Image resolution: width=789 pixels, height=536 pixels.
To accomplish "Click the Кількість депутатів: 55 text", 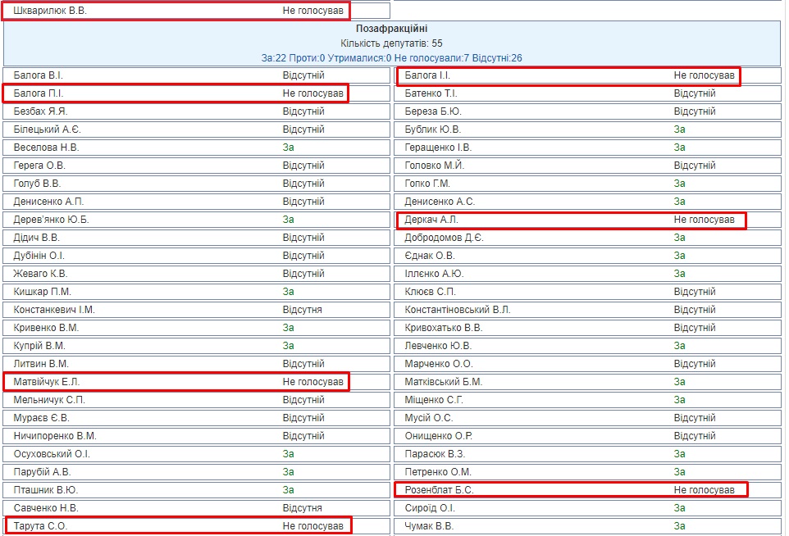I will click(391, 43).
